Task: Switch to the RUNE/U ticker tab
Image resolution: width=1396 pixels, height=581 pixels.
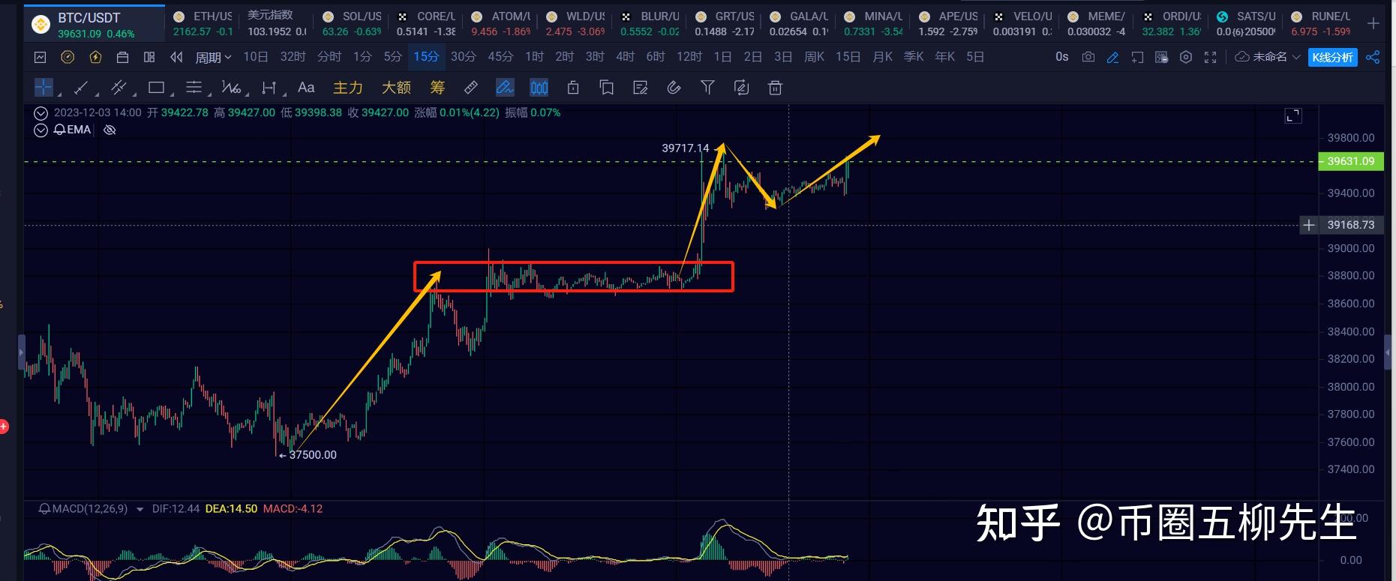Action: tap(1320, 24)
